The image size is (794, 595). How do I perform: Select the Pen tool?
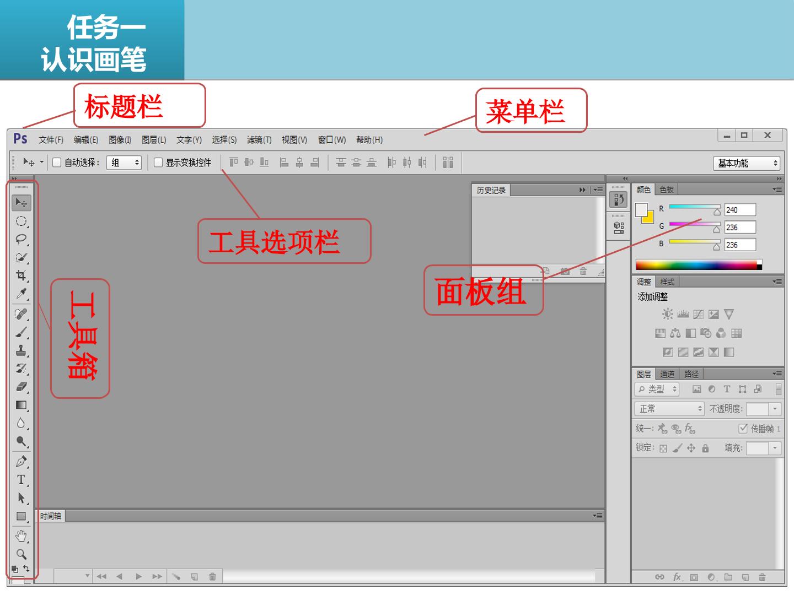coord(21,462)
